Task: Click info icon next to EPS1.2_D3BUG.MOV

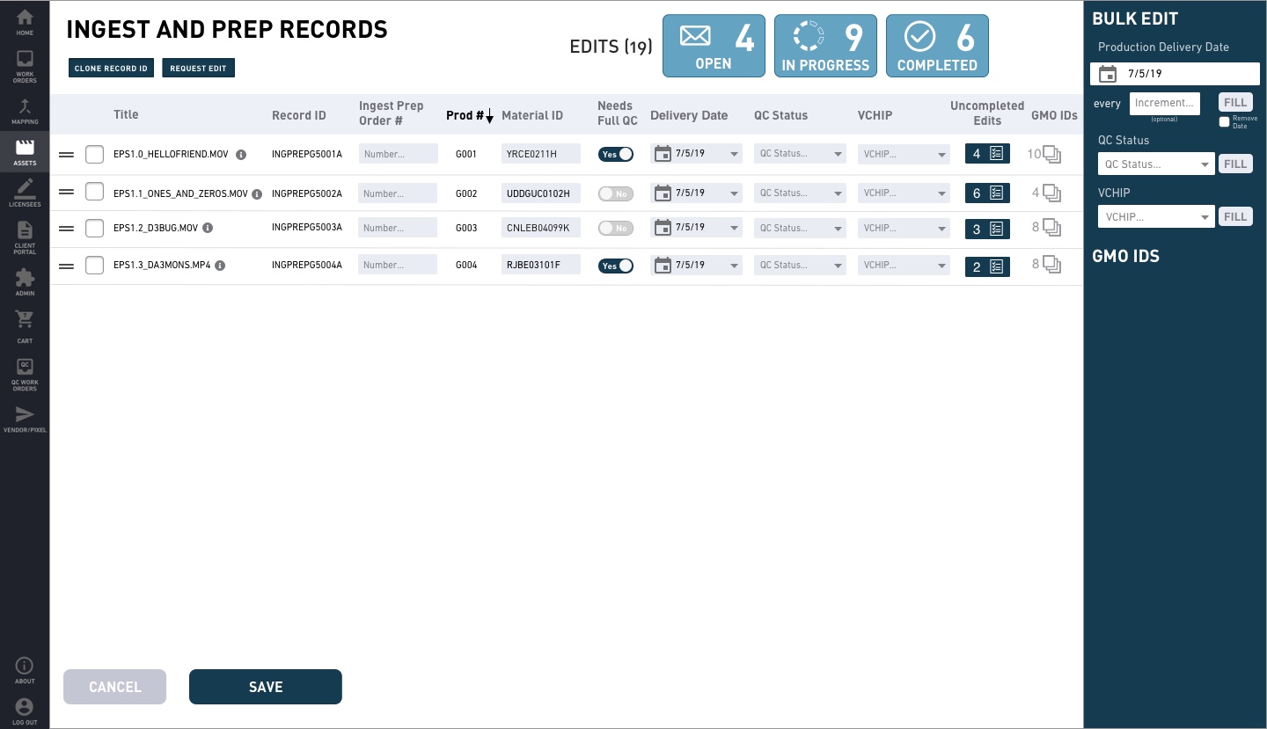Action: point(208,228)
